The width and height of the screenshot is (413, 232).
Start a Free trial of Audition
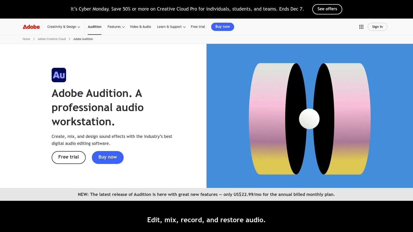pyautogui.click(x=68, y=157)
